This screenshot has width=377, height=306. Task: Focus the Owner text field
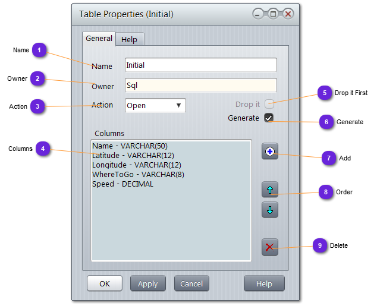coord(200,86)
